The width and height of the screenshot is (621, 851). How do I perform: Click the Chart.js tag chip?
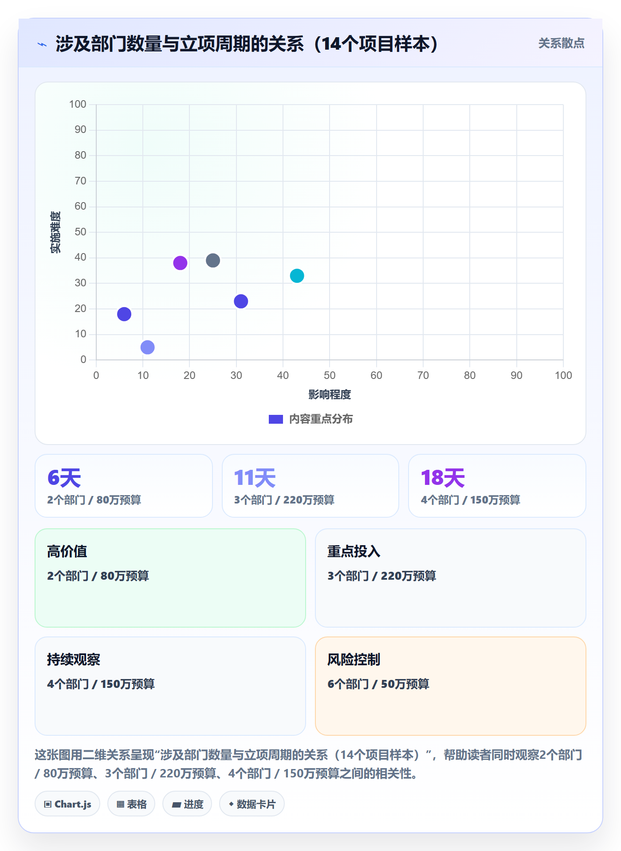click(x=67, y=804)
